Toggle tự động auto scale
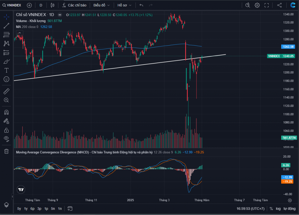 pos(289,209)
